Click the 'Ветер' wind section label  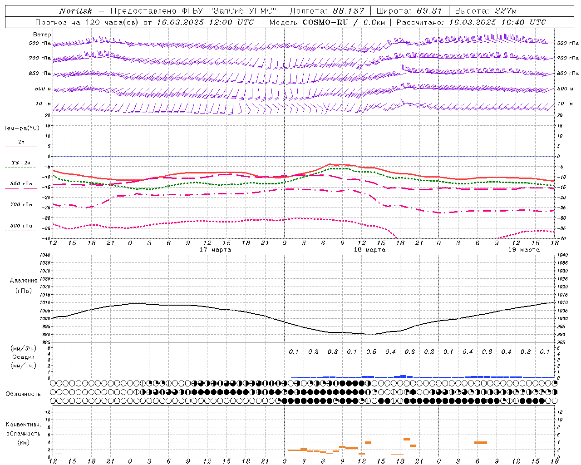point(42,35)
